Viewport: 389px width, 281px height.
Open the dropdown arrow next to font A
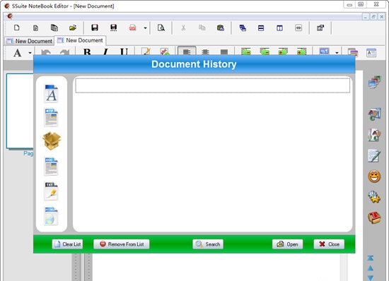[30, 53]
